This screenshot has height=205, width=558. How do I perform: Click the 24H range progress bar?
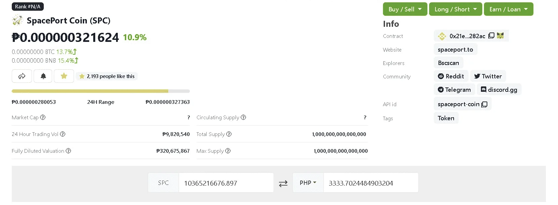pos(101,91)
